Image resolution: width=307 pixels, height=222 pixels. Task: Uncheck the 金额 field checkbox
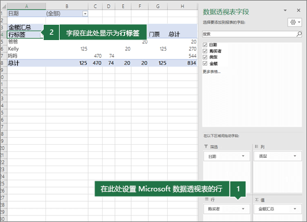tap(205, 63)
